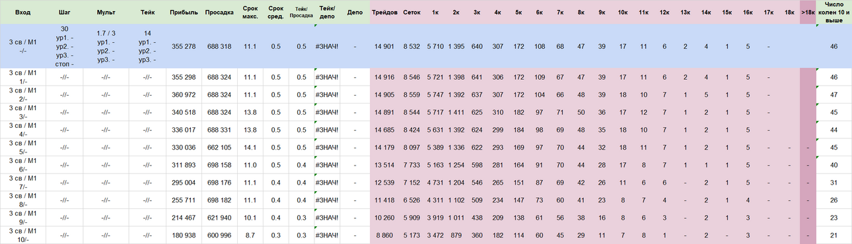Select the Депо column header
852x244 pixels.
point(355,13)
